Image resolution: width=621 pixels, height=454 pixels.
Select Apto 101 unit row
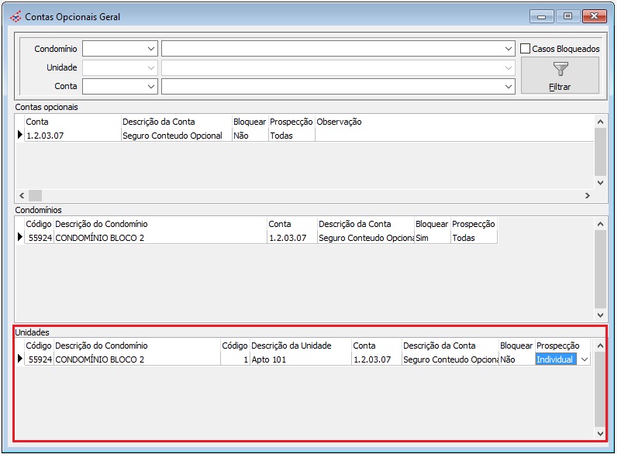pos(299,359)
